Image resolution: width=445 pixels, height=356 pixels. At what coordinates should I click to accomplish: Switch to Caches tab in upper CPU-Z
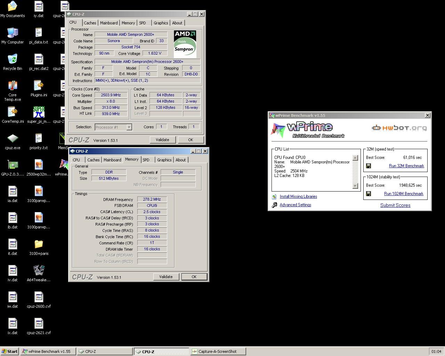pyautogui.click(x=90, y=23)
